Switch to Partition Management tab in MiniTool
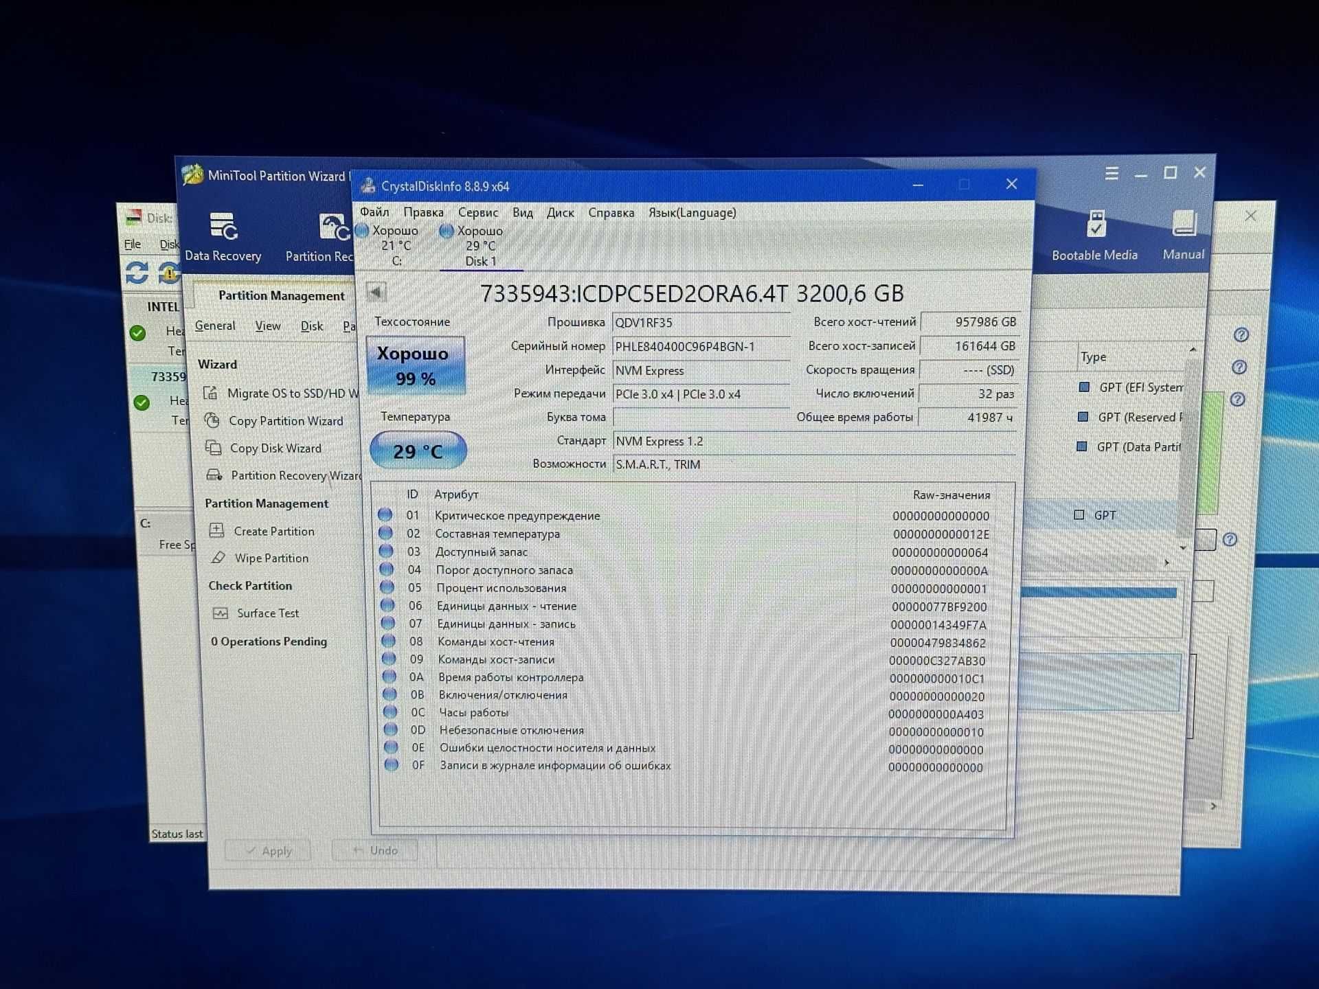This screenshot has width=1319, height=989. point(282,295)
